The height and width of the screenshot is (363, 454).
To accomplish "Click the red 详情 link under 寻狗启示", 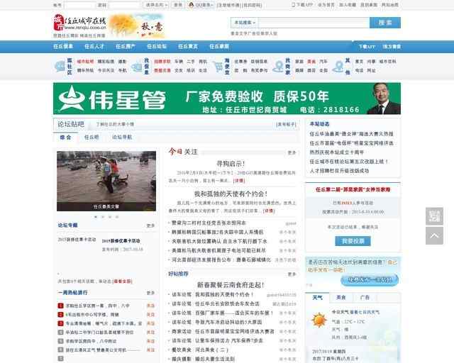I will click(239, 181).
